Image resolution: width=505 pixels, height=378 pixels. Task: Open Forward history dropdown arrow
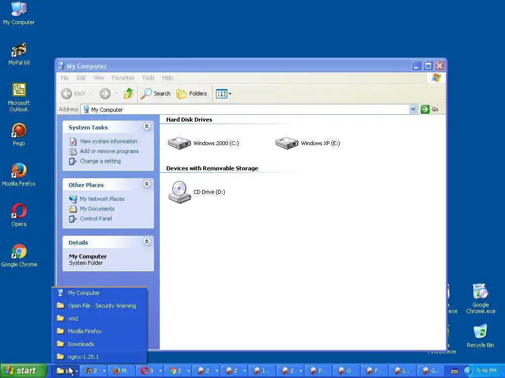116,94
